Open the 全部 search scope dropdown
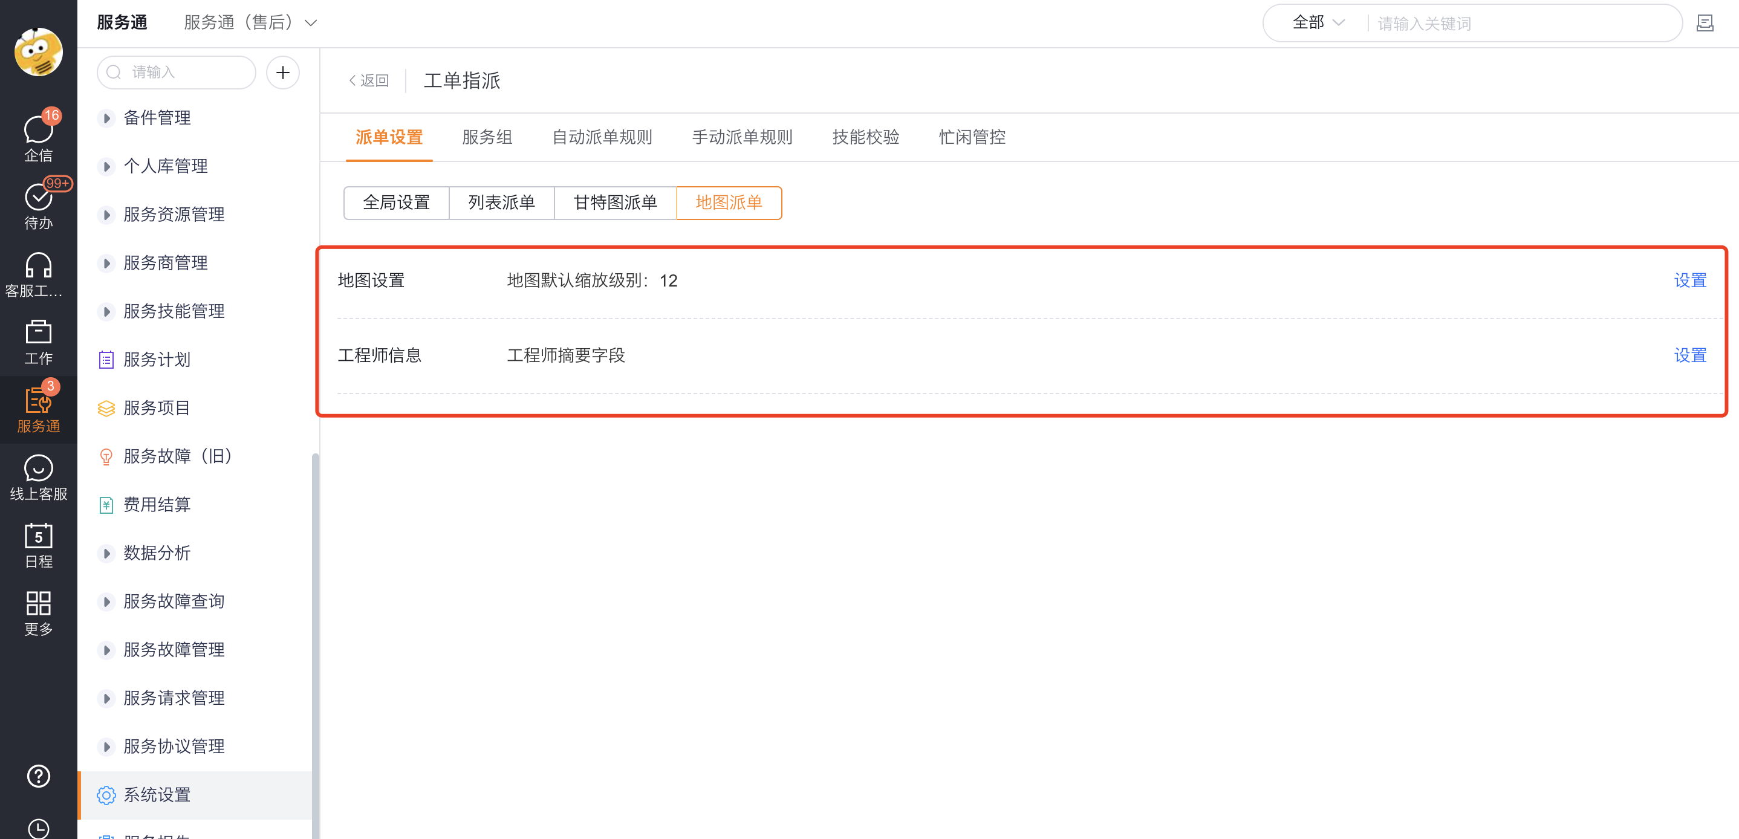The width and height of the screenshot is (1739, 839). [1318, 23]
